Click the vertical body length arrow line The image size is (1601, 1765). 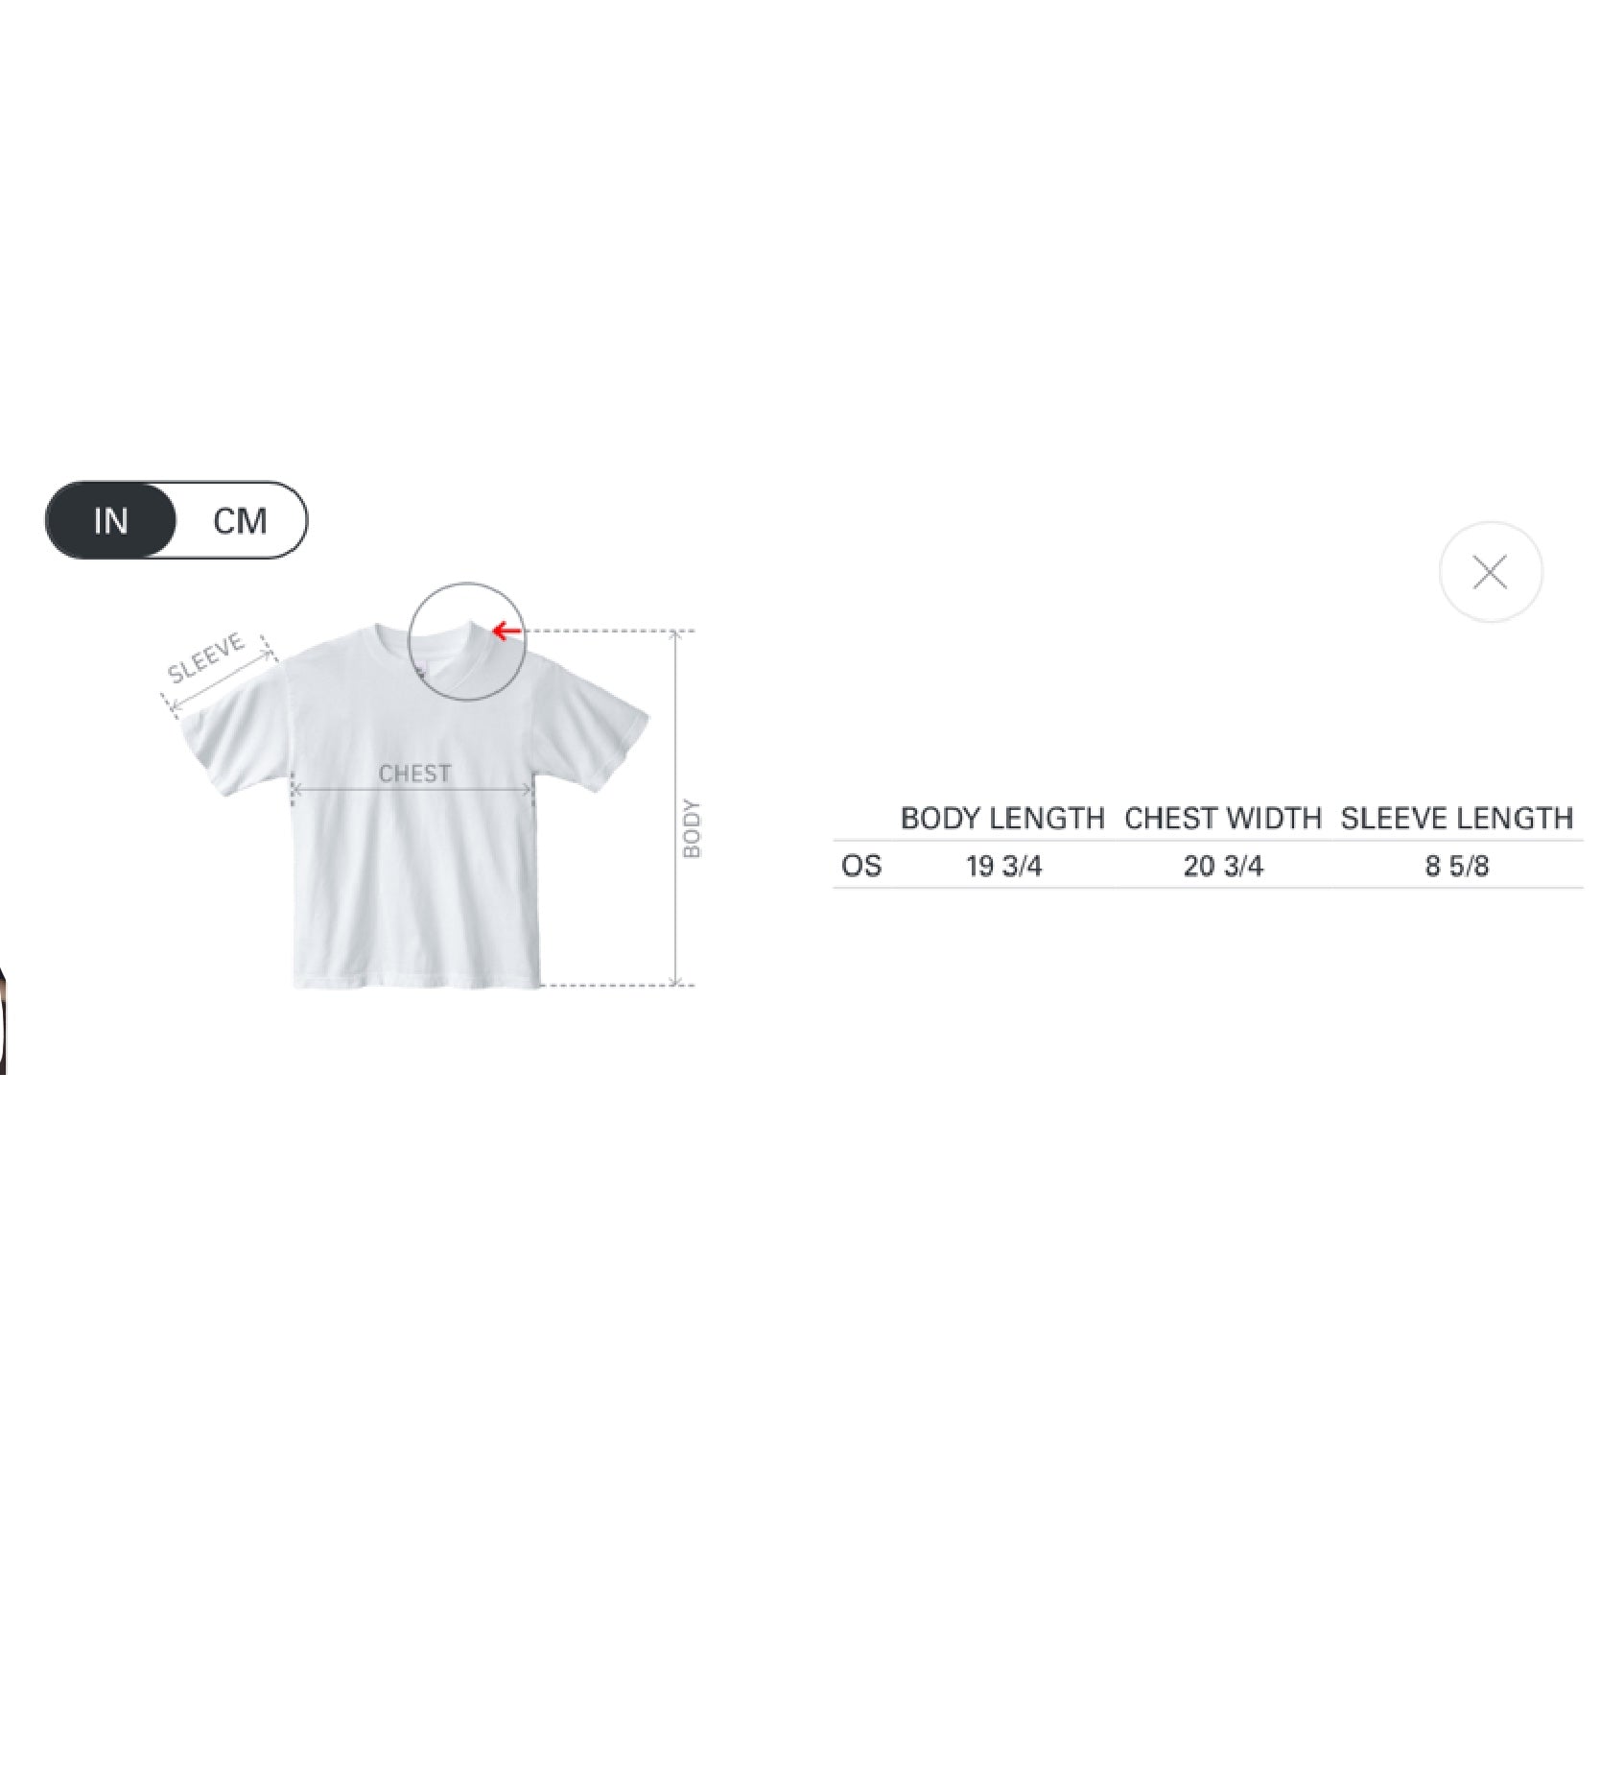coord(676,808)
